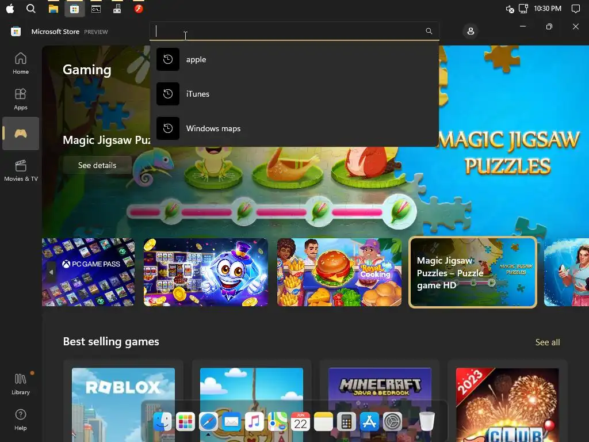Select the Microsoft Store top bar icon

[x=74, y=9]
